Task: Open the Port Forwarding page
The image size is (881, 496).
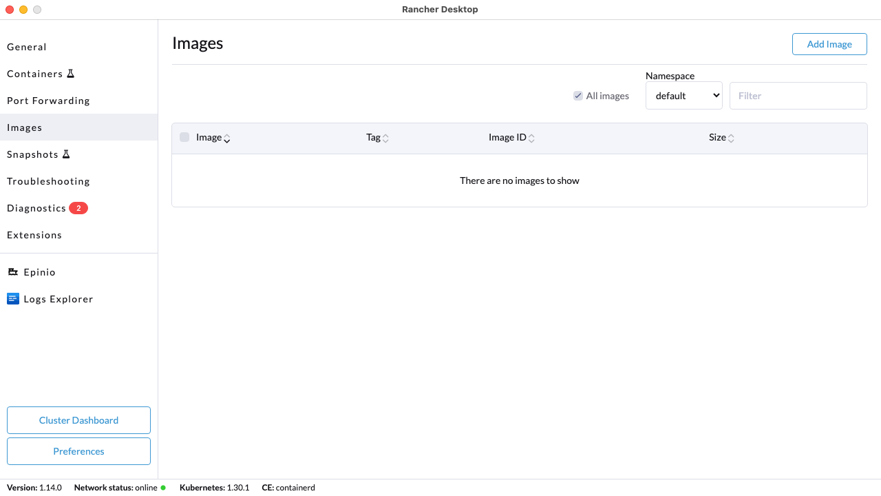Action: coord(78,101)
